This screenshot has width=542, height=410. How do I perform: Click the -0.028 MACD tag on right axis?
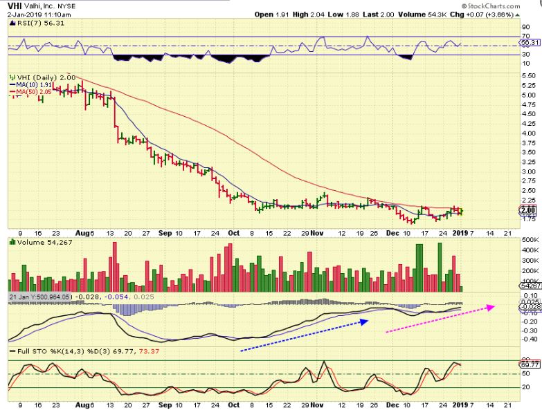coord(530,306)
